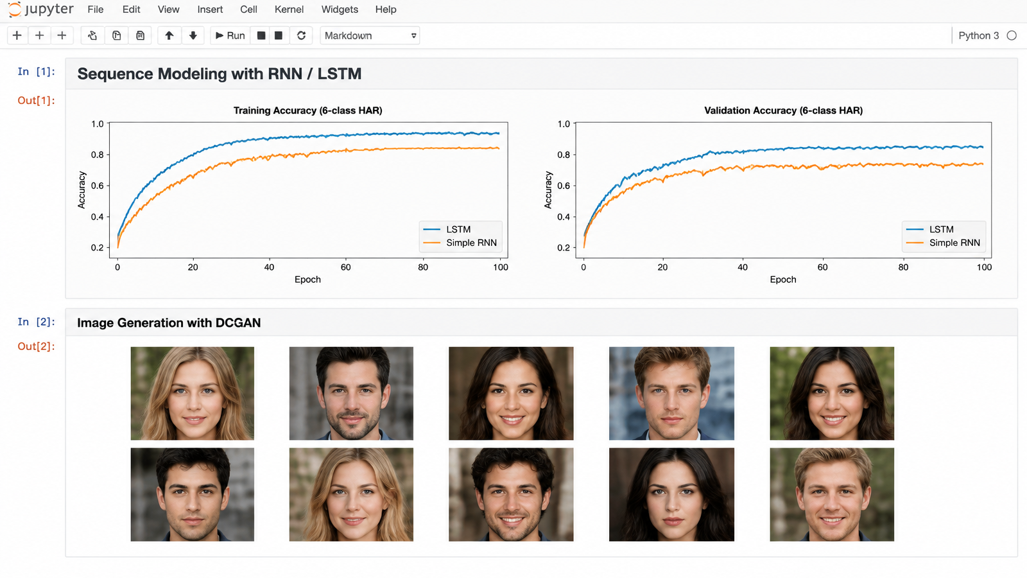Select the 'Sequence Modeling with RNN / LSTM' heading cell
1027x578 pixels.
(x=541, y=74)
